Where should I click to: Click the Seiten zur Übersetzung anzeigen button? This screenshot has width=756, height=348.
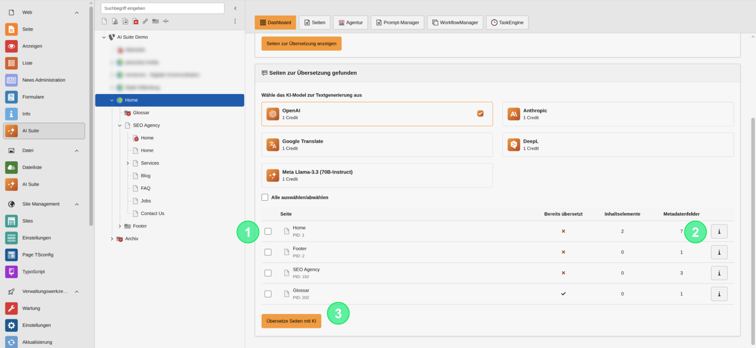tap(301, 43)
